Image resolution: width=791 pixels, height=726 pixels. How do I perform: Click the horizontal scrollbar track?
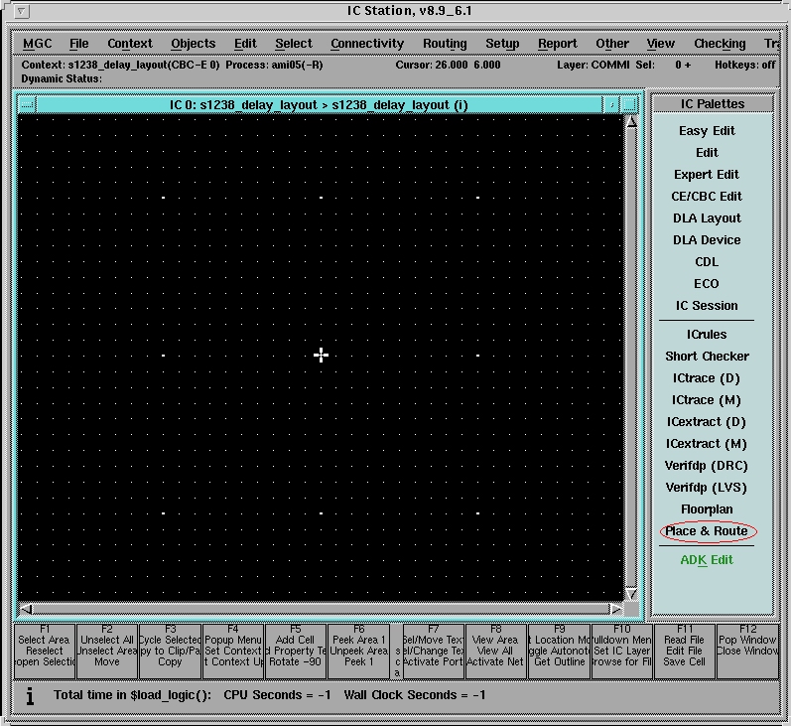tap(318, 609)
